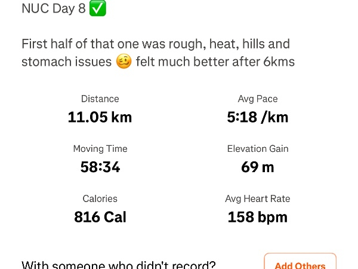Viewport: 358px width, 269px height.
Task: Click the Elevation Gain label
Action: coord(258,149)
